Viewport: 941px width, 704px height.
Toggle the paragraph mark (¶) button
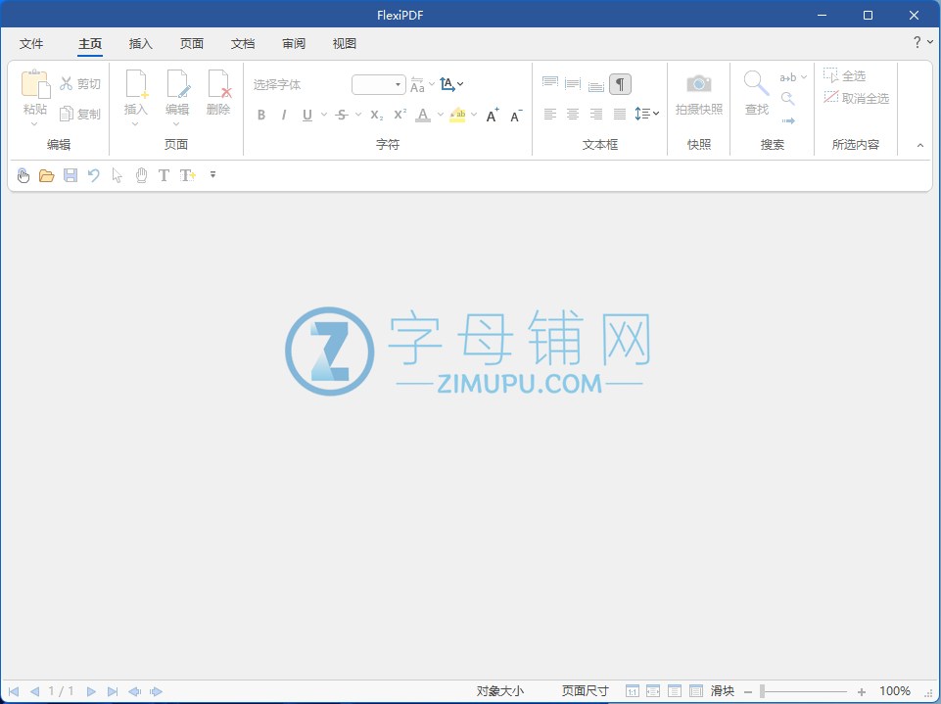(620, 84)
